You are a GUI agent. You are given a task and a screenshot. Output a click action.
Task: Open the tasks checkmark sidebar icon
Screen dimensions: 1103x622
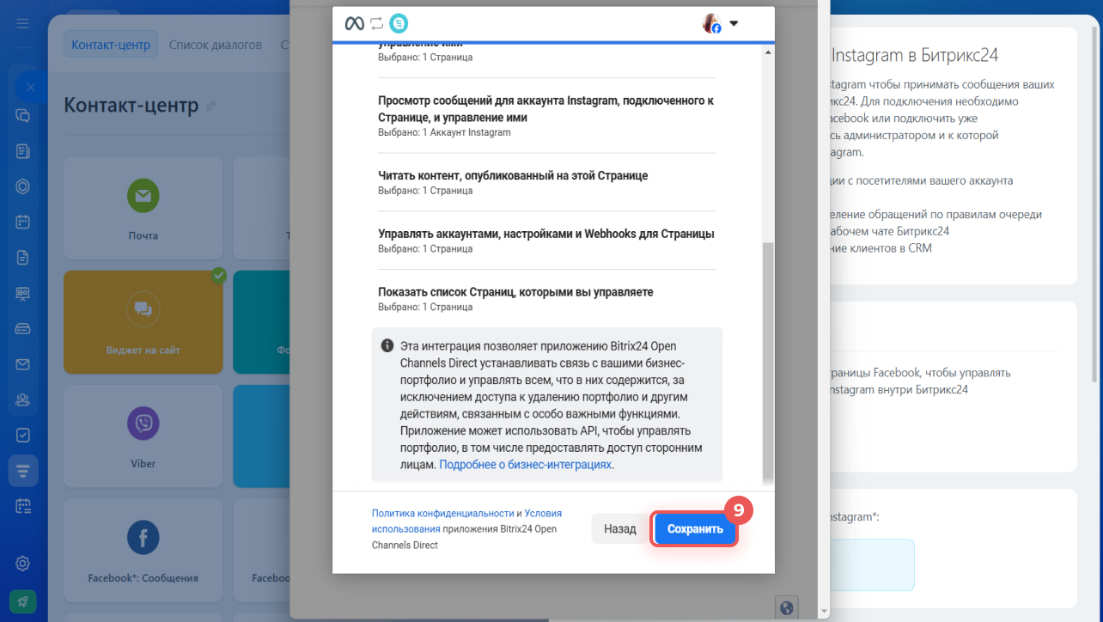(x=23, y=435)
